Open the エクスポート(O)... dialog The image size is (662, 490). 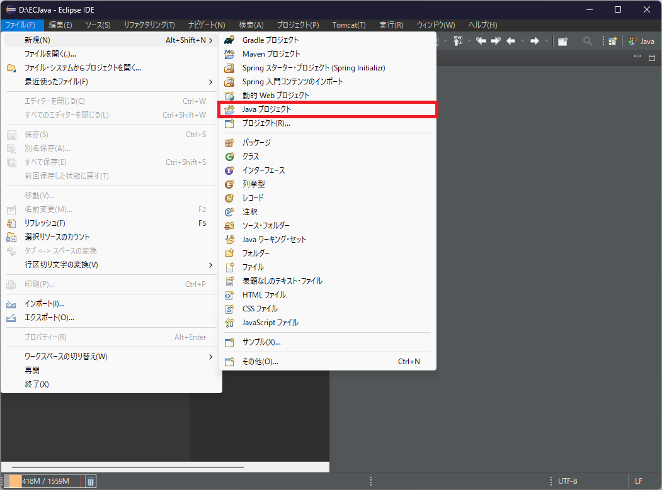111,318
